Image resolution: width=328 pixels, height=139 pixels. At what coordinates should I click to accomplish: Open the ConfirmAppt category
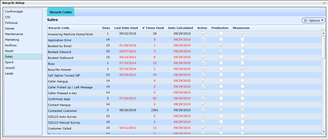click(14, 12)
